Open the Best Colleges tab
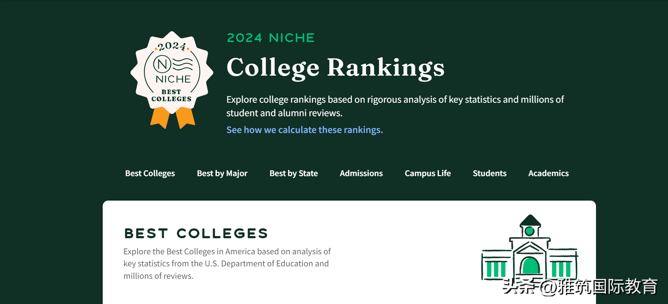The image size is (668, 304). pos(150,173)
